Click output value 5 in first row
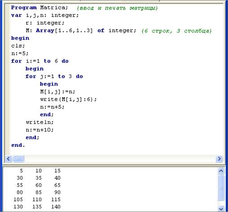Image resolution: width=228 pixels, height=212 pixels. 21,171
